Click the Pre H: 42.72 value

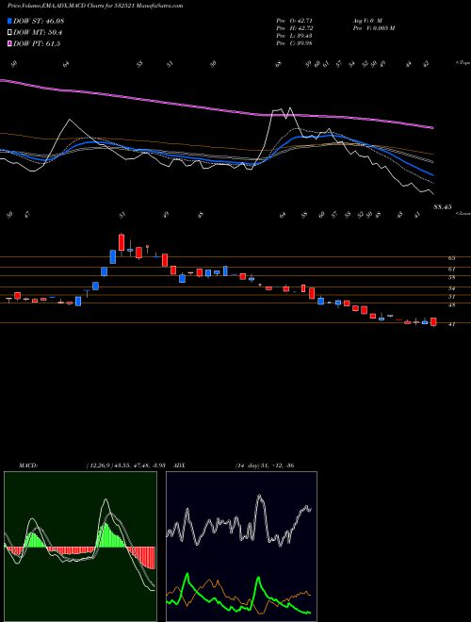[x=295, y=28]
